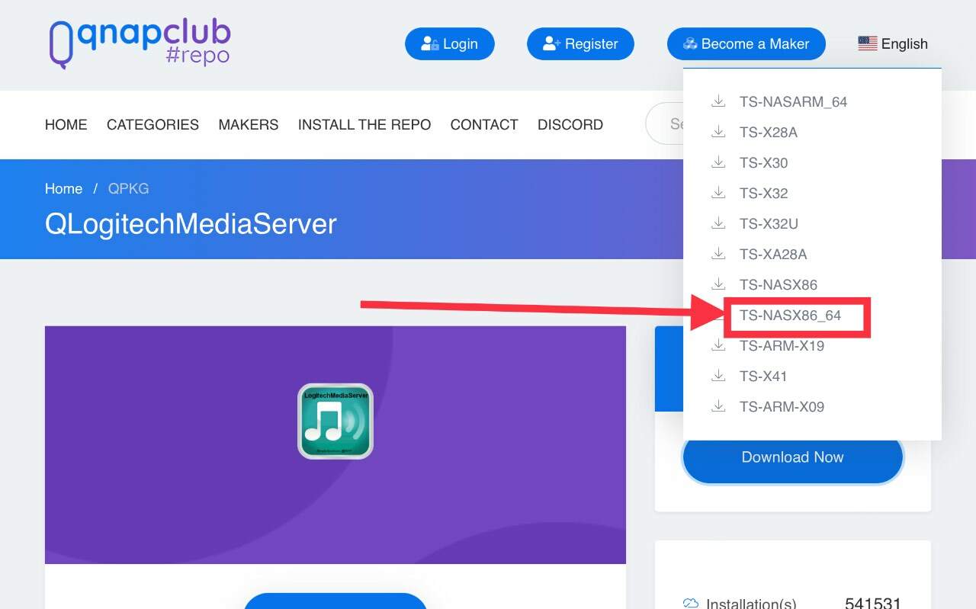Click the LogitechMediaServer app icon
Image resolution: width=976 pixels, height=609 pixels.
[x=335, y=421]
